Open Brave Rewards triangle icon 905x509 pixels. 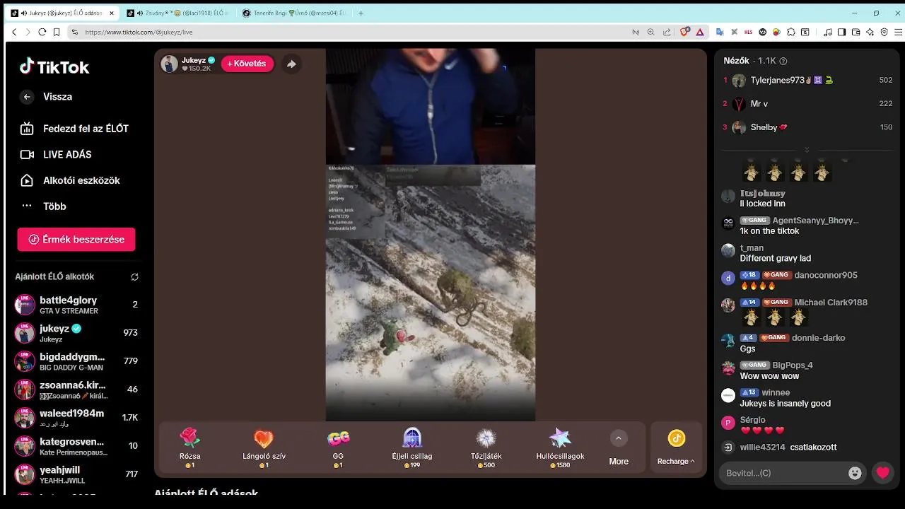(x=700, y=32)
